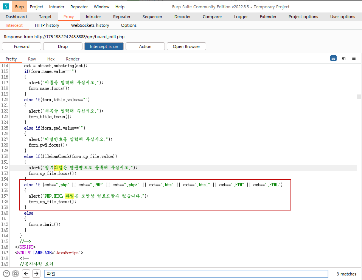The height and width of the screenshot is (280, 362).
Task: Click the vertical scrollbar thumb of editor
Action: pos(359,97)
